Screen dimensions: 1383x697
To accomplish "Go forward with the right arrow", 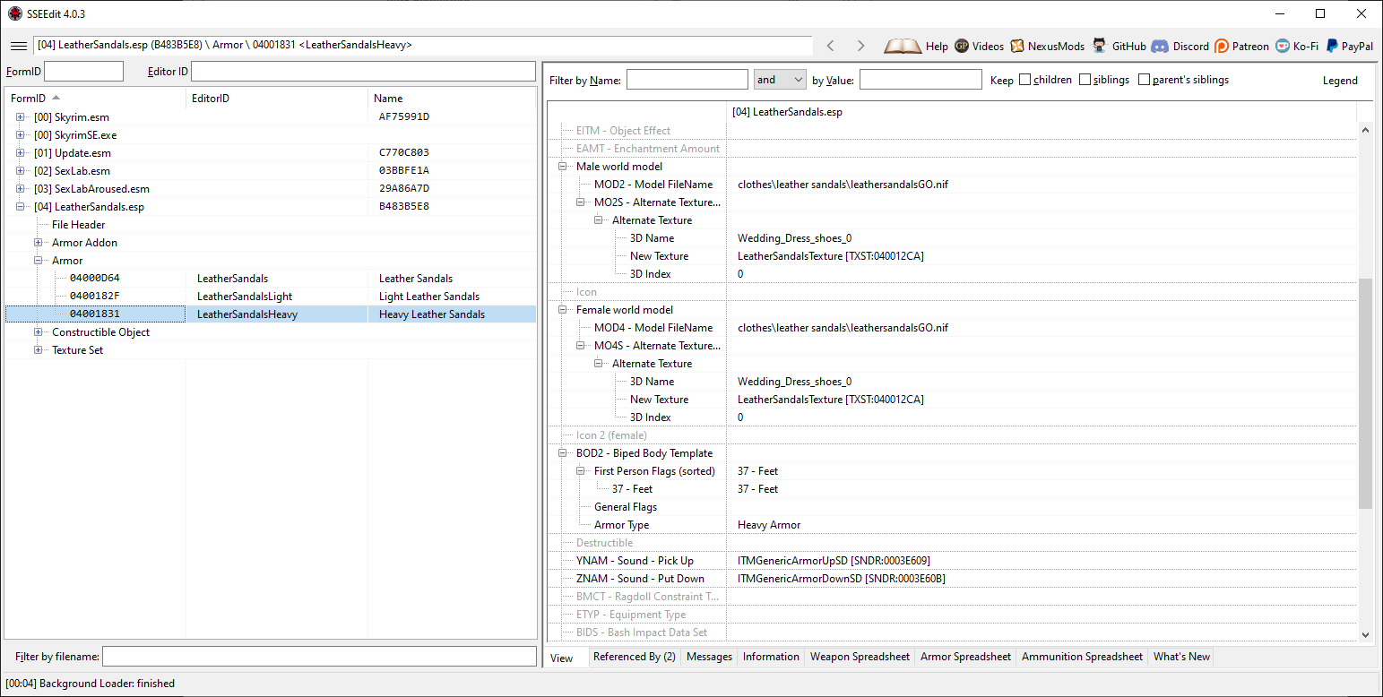I will (x=860, y=46).
